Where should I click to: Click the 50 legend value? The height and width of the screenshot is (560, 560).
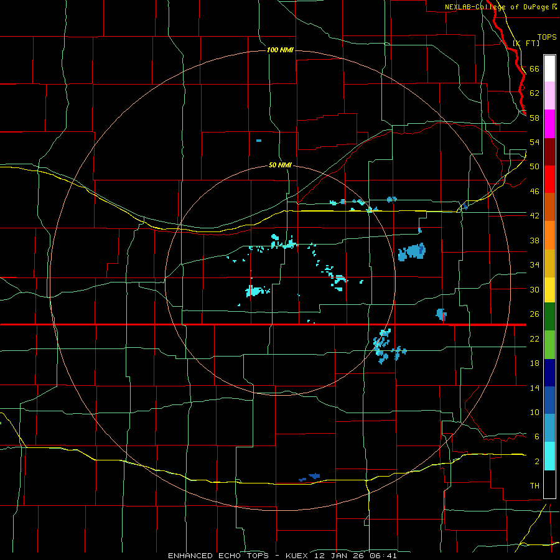pos(534,167)
